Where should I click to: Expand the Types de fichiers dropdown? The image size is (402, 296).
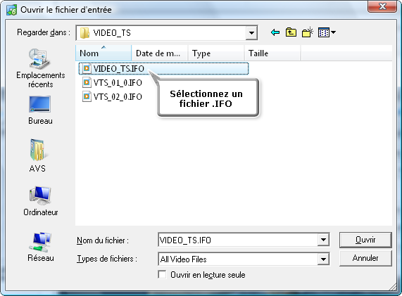pyautogui.click(x=323, y=259)
